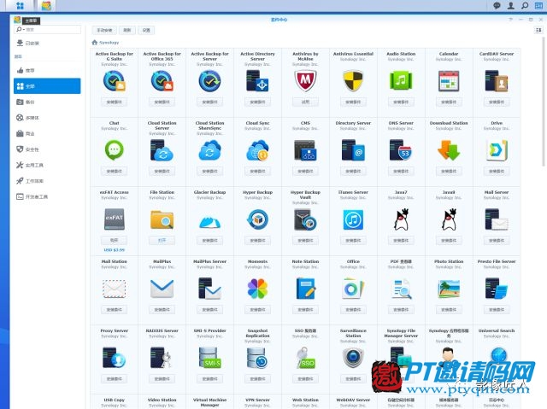The height and width of the screenshot is (409, 547).
Task: Open notifications speech bubble in taskbar
Action: (x=497, y=6)
